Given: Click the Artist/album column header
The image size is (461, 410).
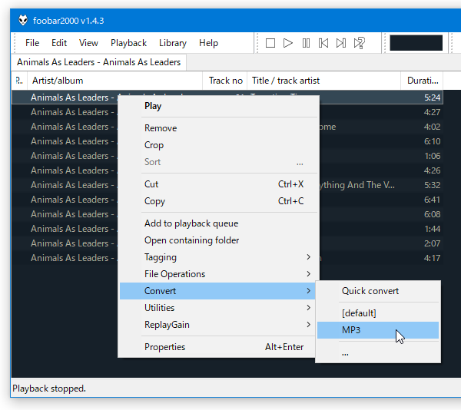Looking at the screenshot, I should [x=114, y=81].
